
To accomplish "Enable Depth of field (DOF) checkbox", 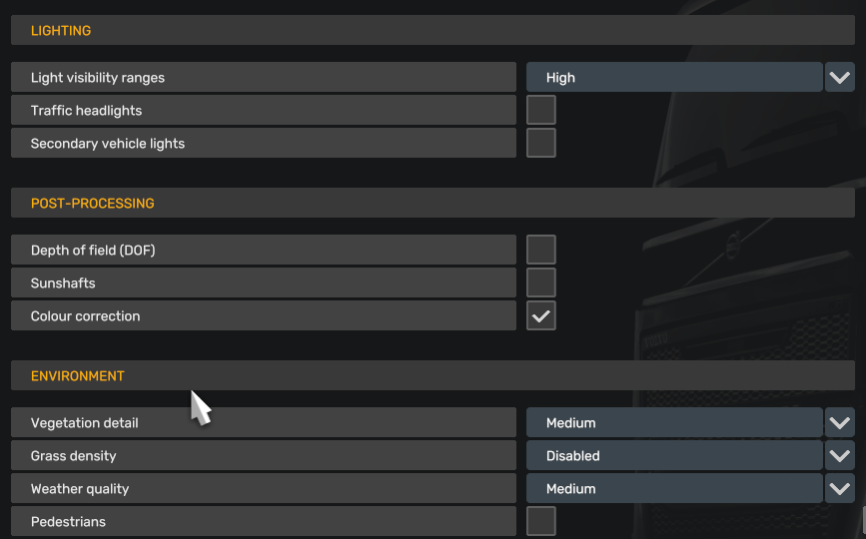I will 541,250.
